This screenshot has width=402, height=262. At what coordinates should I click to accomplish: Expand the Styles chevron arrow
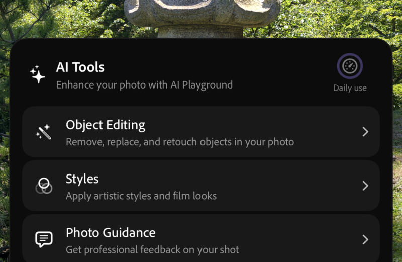pos(365,186)
